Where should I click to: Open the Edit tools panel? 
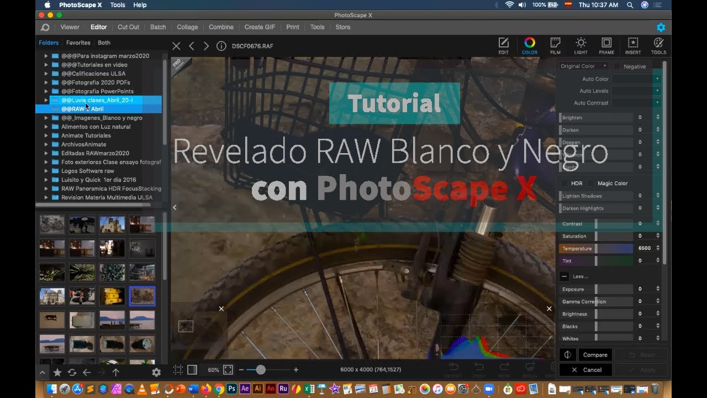click(x=503, y=46)
